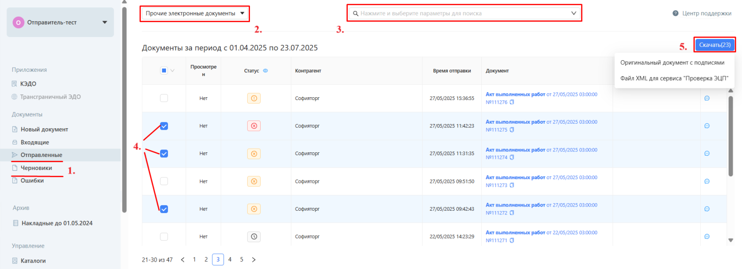Viewport: 742px width, 269px height.
Task: Click the Скачать(23) button
Action: point(715,45)
